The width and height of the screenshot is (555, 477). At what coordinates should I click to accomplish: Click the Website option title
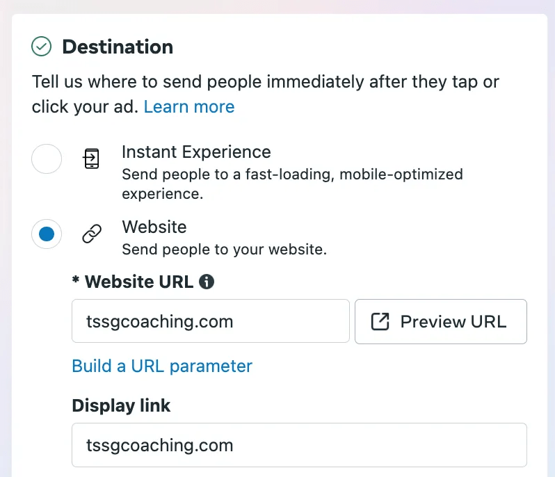tap(154, 227)
